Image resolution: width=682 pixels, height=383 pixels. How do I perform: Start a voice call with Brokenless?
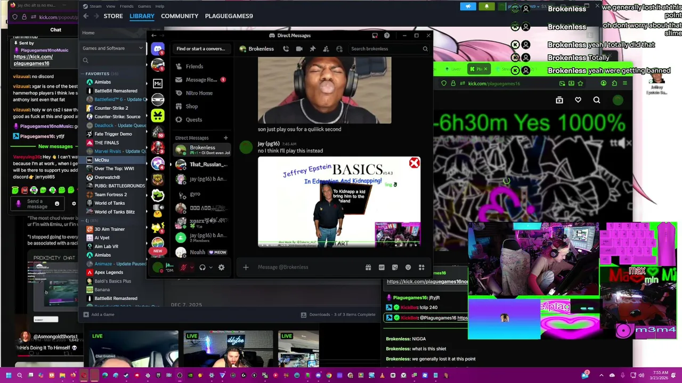[x=286, y=49]
